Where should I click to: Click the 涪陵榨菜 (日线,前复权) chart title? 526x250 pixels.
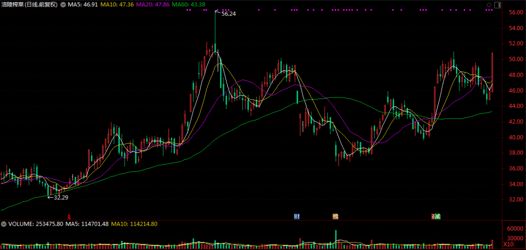tap(29, 4)
